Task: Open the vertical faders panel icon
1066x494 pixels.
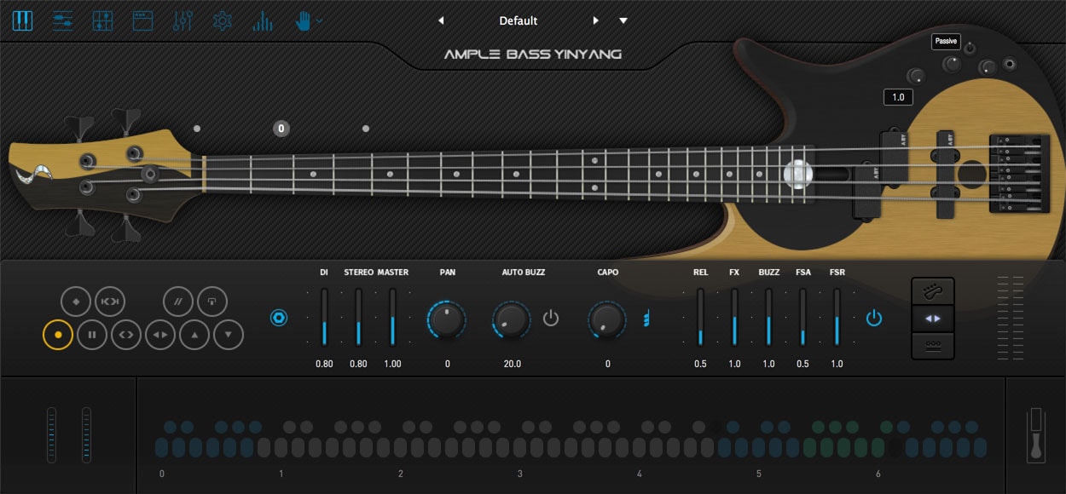Action: [x=182, y=20]
